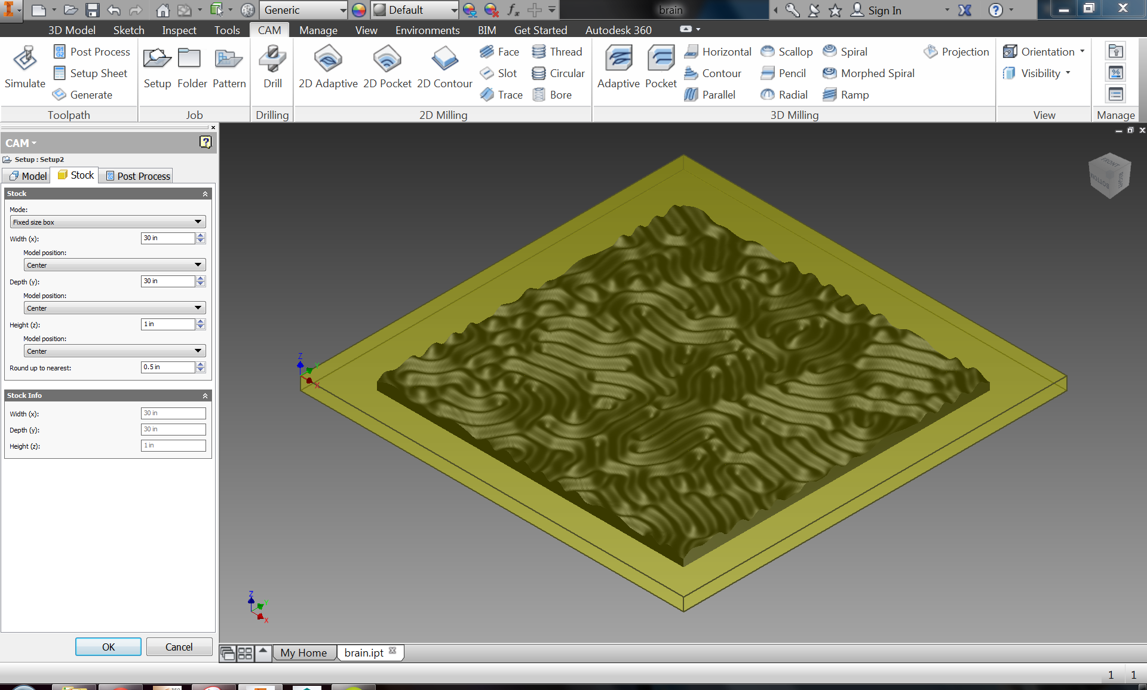Choose 3D Adaptive clearing
This screenshot has height=690, width=1147.
click(618, 68)
